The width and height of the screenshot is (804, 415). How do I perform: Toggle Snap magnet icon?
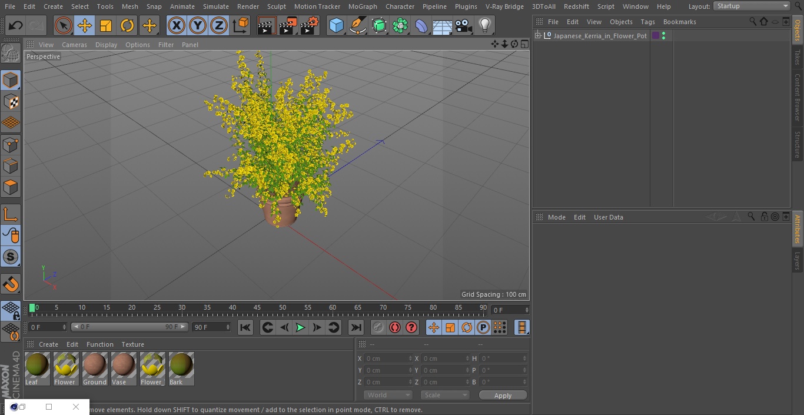(11, 284)
